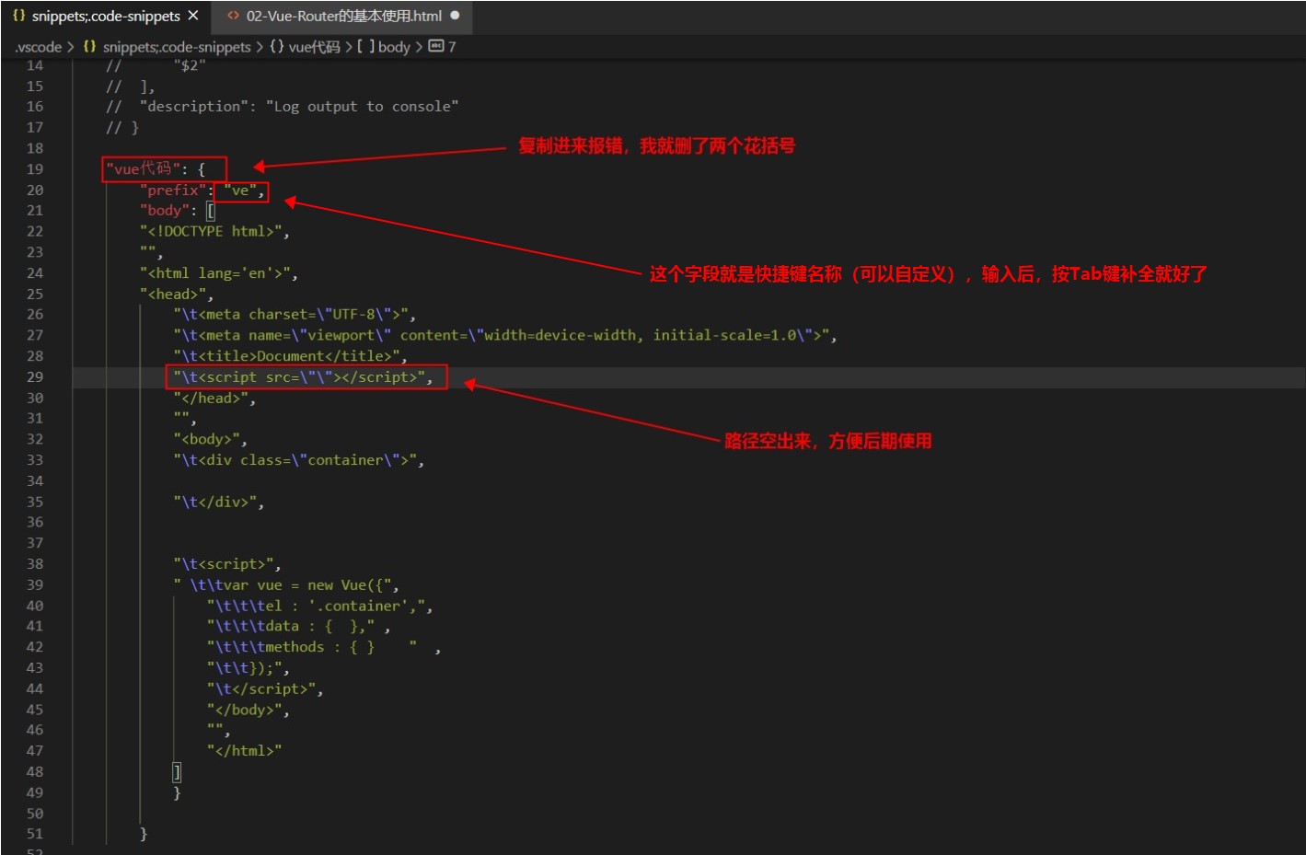
Task: Click the unsaved dot on the html tab
Action: click(x=455, y=16)
